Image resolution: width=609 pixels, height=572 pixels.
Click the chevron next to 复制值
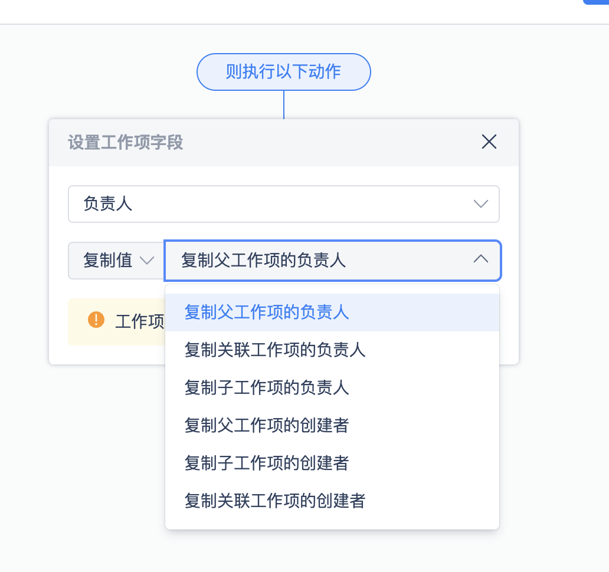point(146,260)
